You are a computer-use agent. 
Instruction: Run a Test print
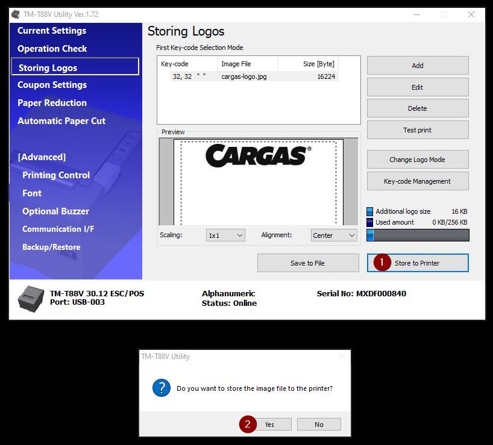pos(418,129)
